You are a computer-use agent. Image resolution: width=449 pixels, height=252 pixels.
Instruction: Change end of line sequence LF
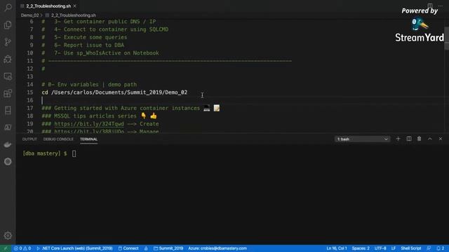(394, 248)
